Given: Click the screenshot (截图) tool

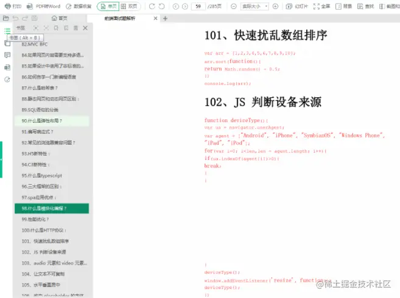Looking at the screenshot, I should (x=390, y=6).
